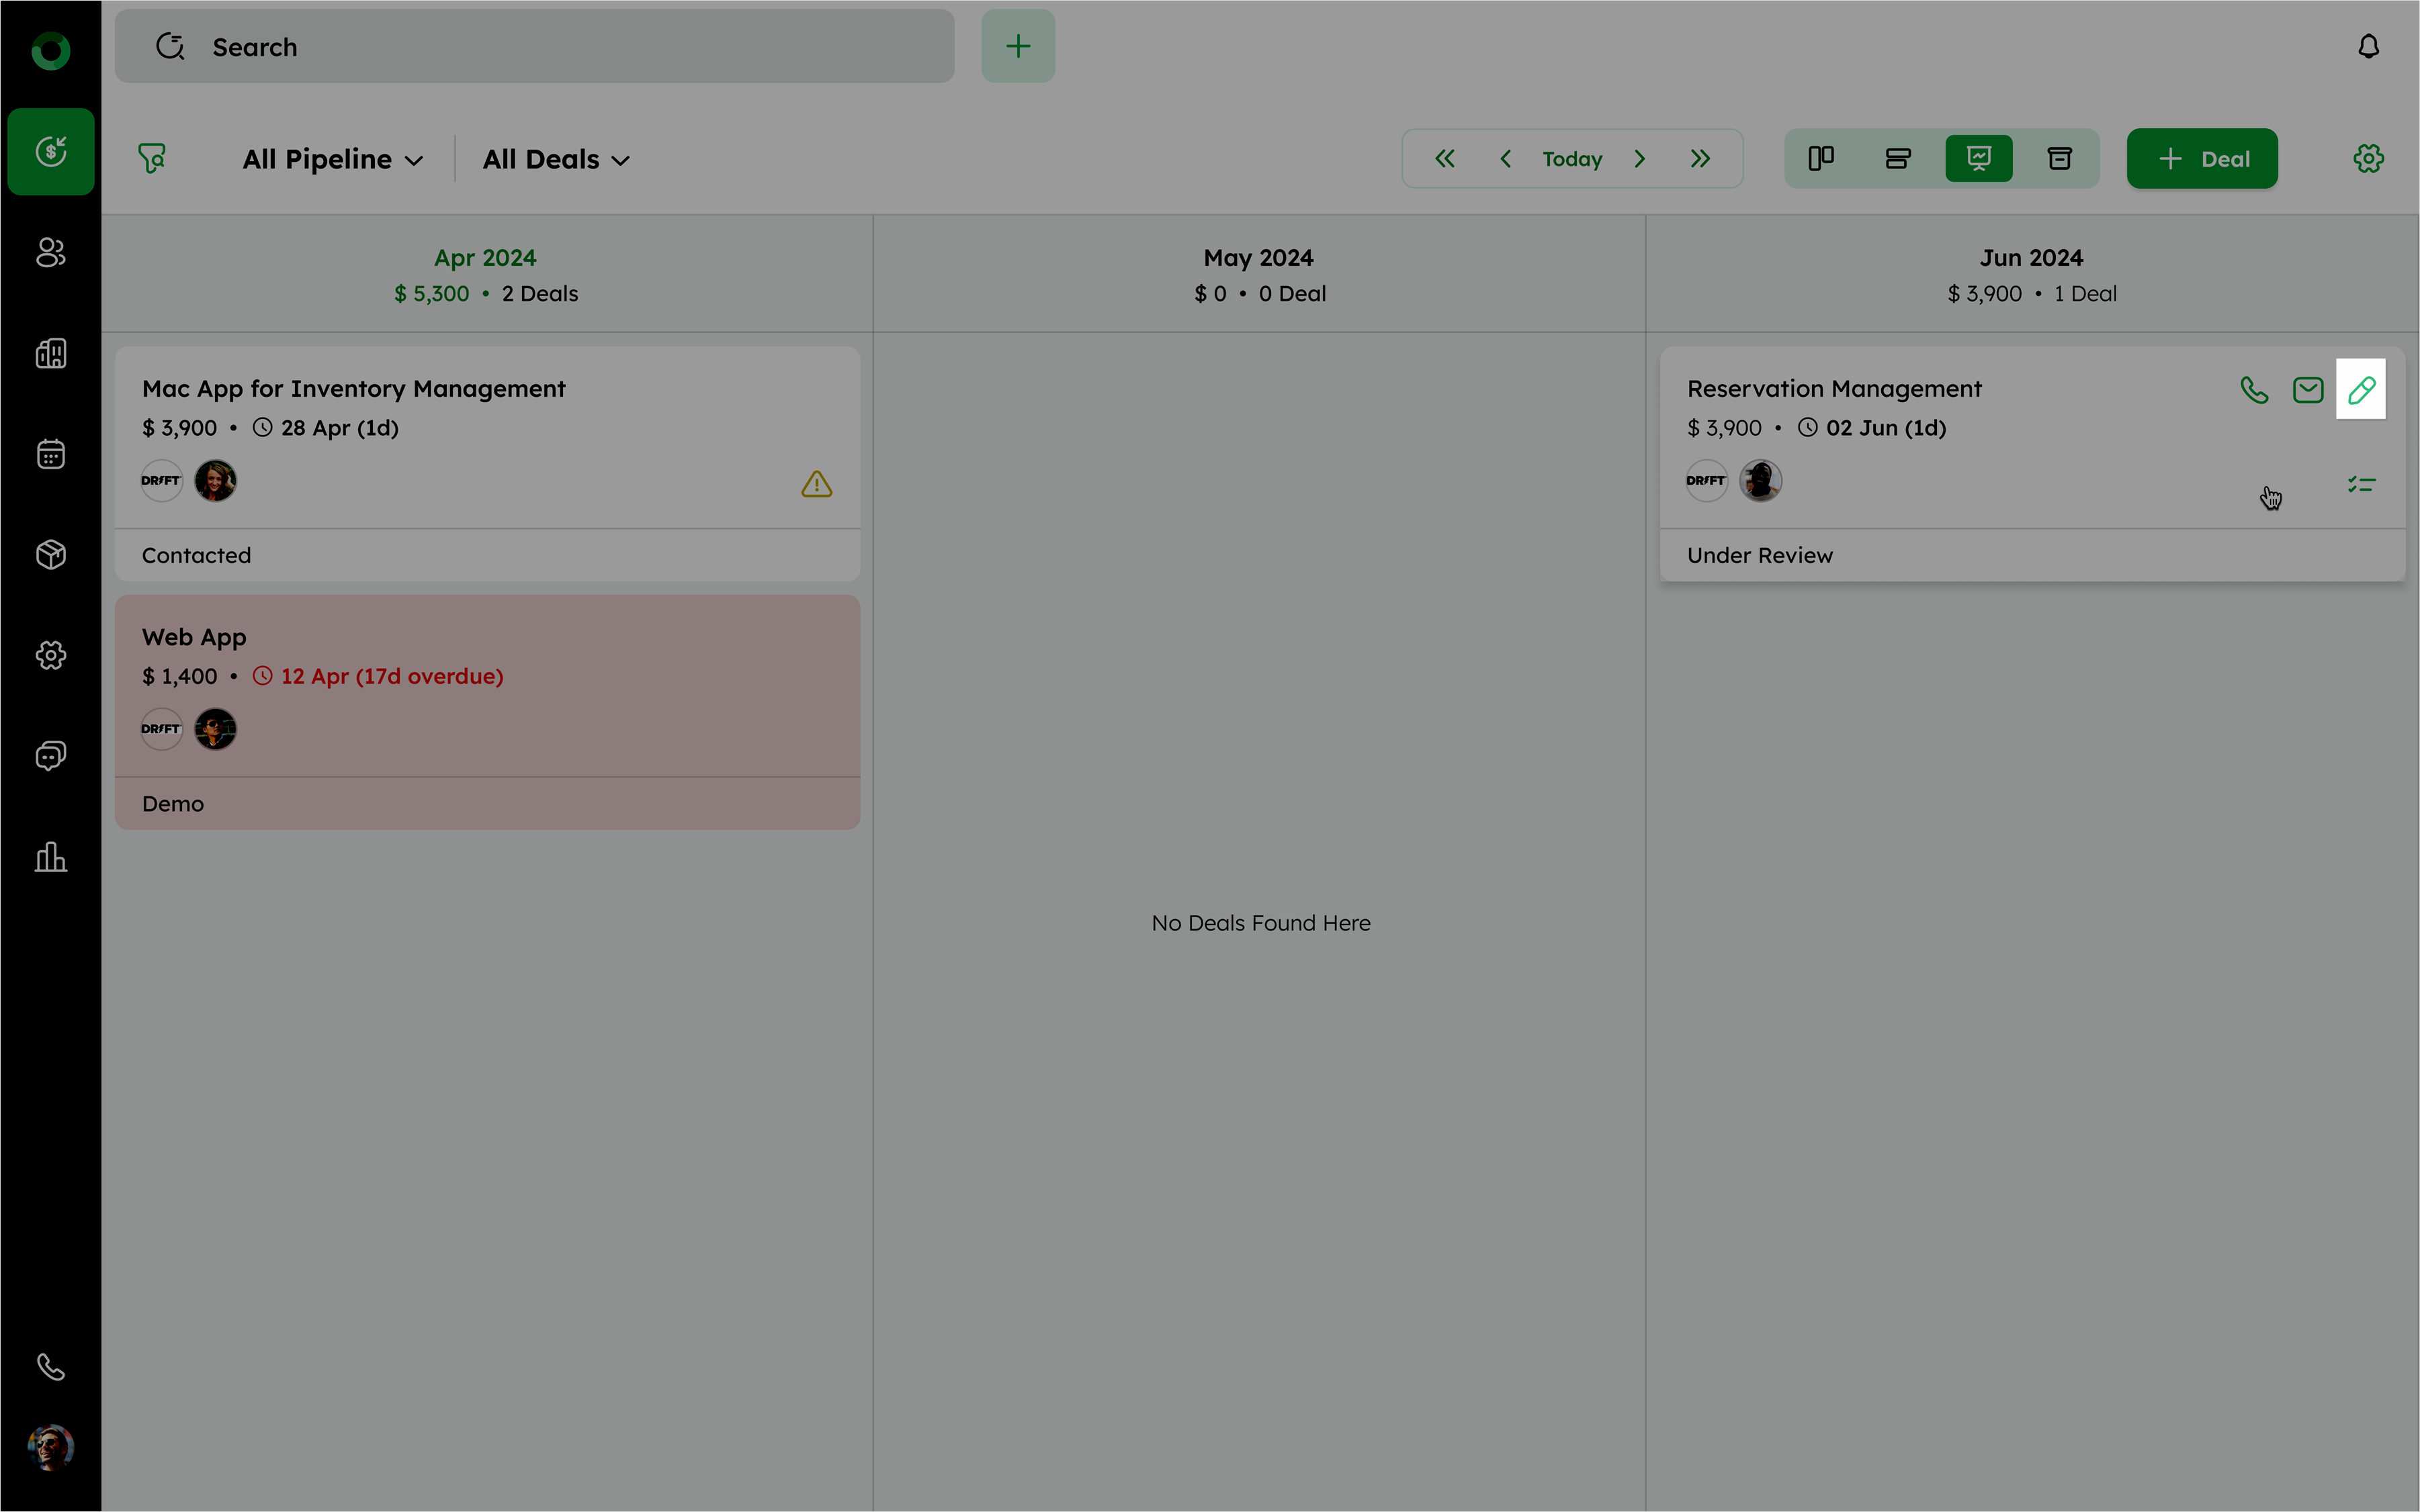Click the Today button

point(1571,159)
